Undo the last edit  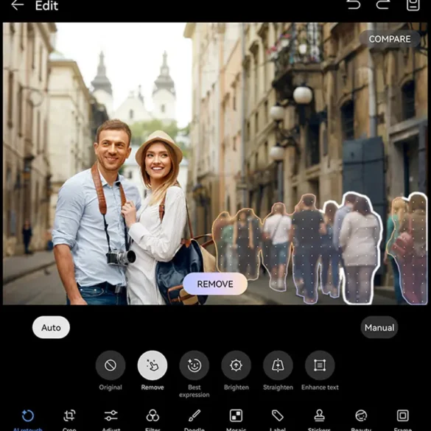point(354,4)
